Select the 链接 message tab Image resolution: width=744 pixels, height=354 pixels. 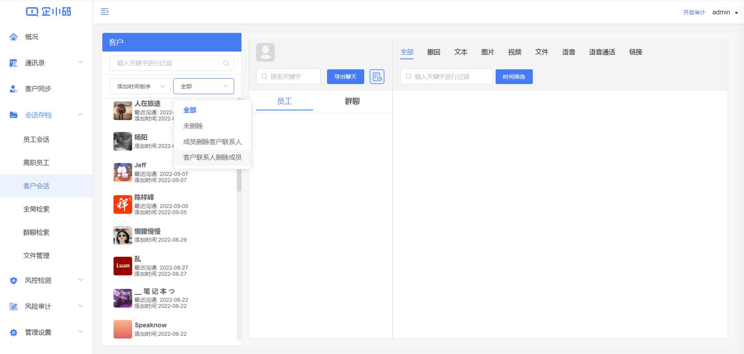pos(636,52)
